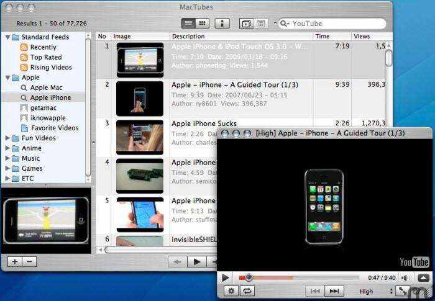Add a new sidebar item with plus button

point(15,261)
